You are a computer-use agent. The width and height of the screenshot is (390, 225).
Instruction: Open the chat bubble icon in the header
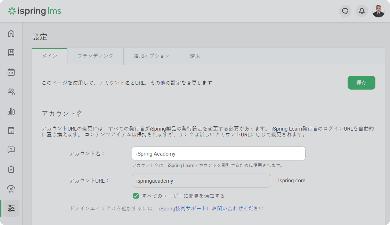point(345,11)
